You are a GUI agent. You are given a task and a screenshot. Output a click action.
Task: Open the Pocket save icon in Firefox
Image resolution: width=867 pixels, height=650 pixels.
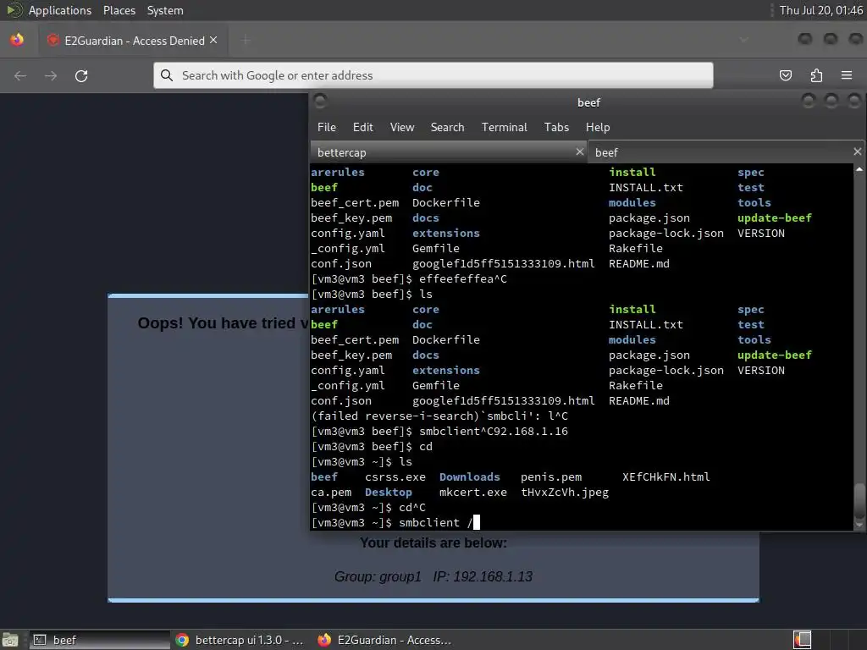click(x=785, y=75)
